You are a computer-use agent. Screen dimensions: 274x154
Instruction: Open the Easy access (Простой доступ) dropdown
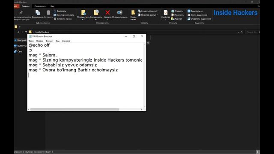148,15
